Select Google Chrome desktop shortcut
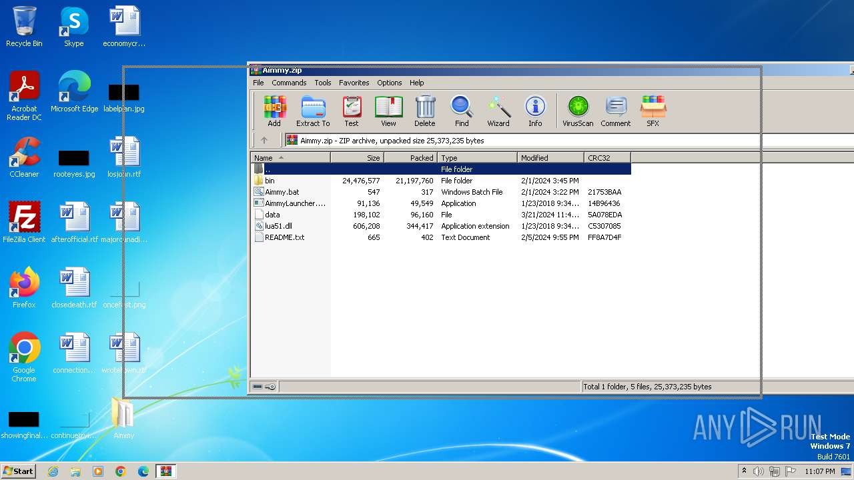The height and width of the screenshot is (480, 854). coord(24,357)
